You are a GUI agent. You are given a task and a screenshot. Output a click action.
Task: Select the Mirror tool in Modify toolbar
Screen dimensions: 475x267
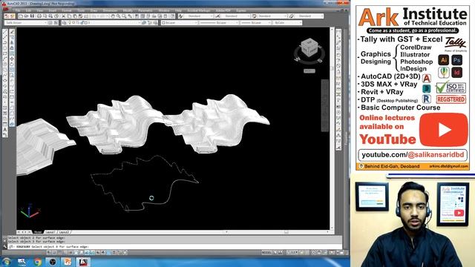point(12,42)
